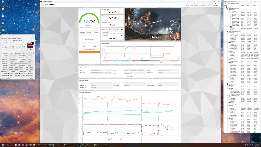Collapse the AMD Radeon RX 5700 node in Hardware Monitor
This screenshot has height=147, width=261.
click(x=226, y=96)
